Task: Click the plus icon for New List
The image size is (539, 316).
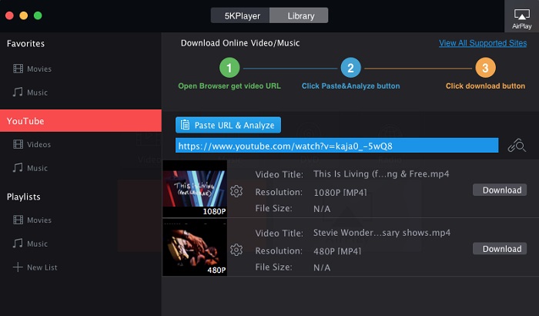Action: coord(18,267)
